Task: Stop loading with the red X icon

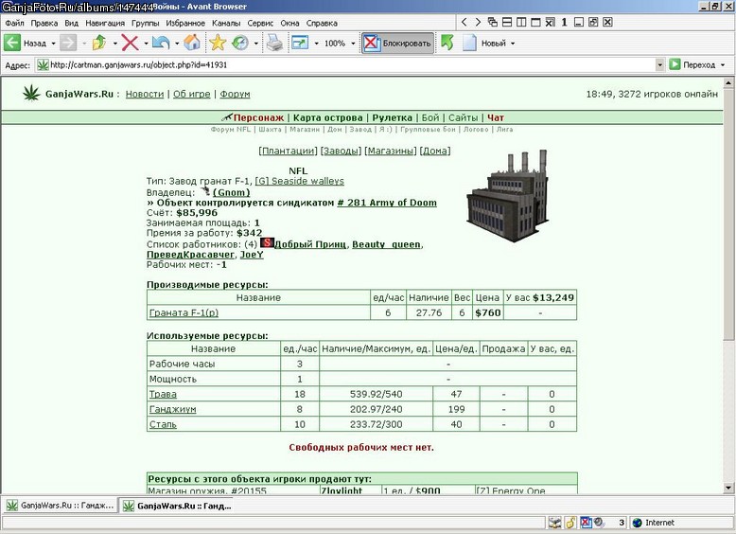Action: [130, 44]
